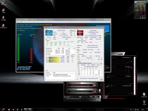Click the AMD Radeon logo in HWiNFO summary
Image resolution: width=148 pixels, height=111 pixels.
click(x=80, y=33)
